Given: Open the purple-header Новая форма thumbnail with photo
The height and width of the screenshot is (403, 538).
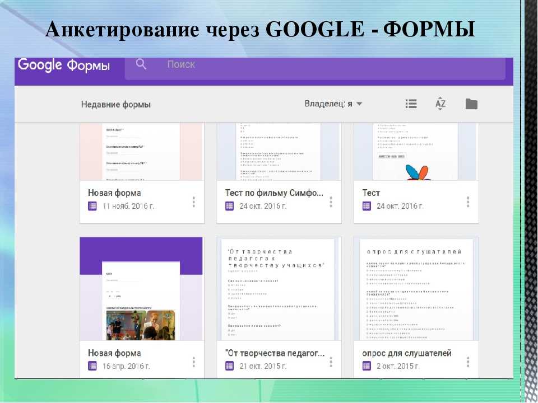Looking at the screenshot, I should coord(142,289).
